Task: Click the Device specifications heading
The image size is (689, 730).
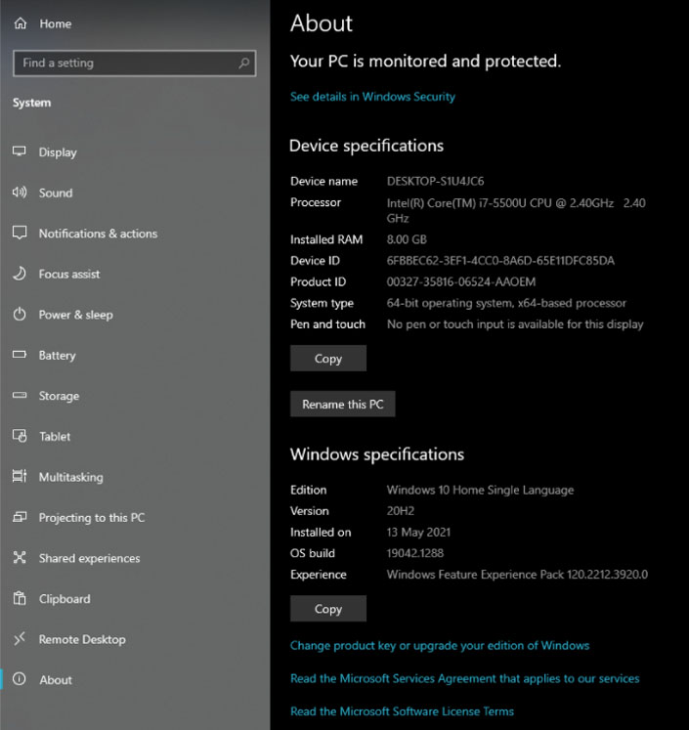Action: tap(366, 146)
